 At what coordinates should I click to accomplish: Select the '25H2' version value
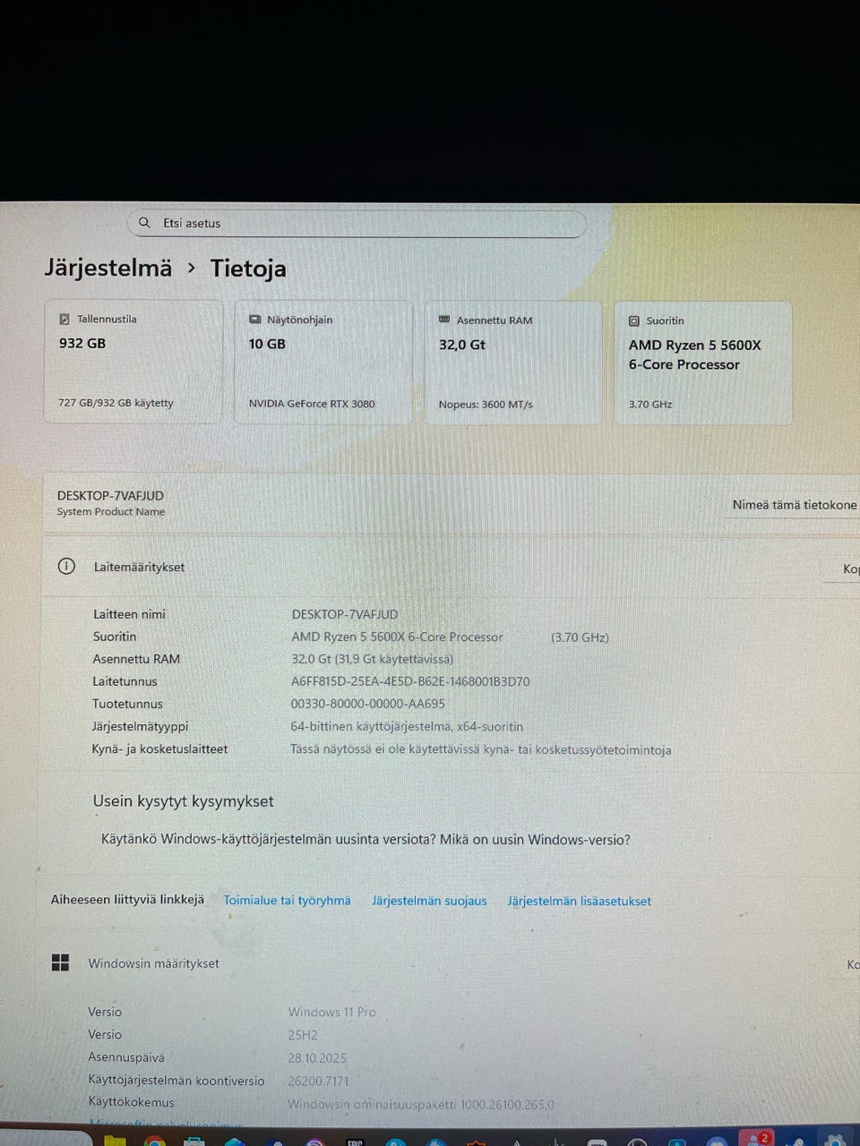(x=303, y=1035)
